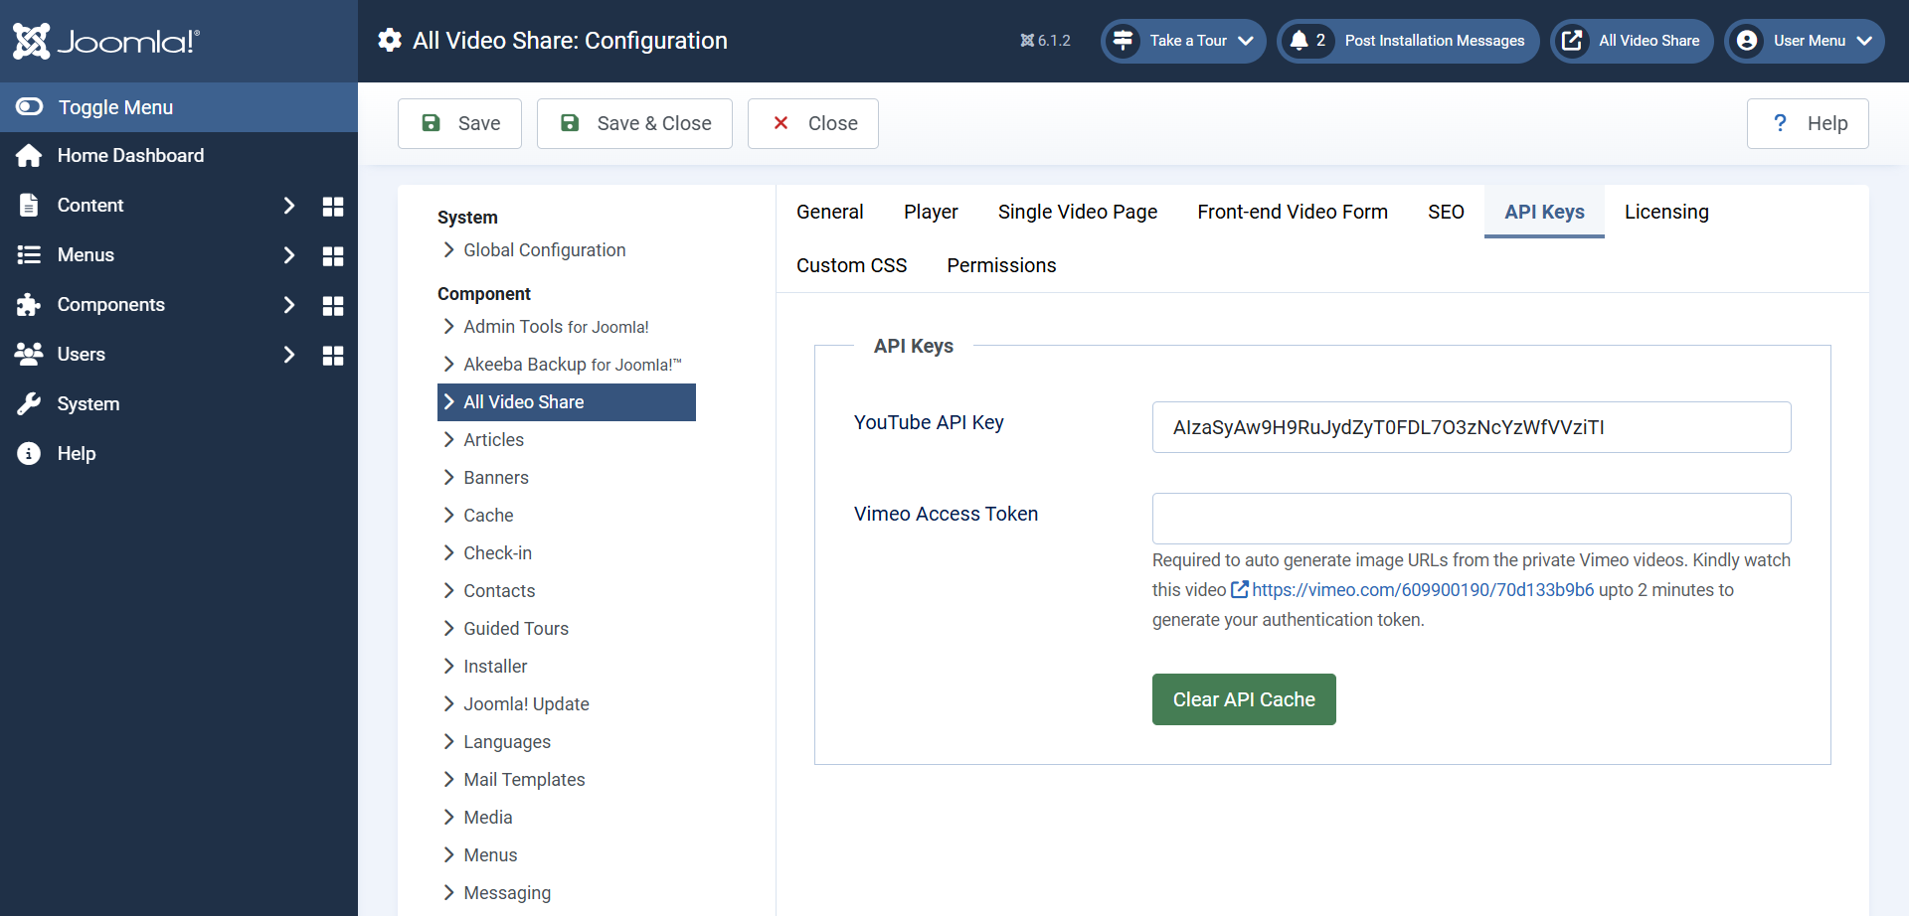Click the Joomla version 6.1.2 badge

click(x=1045, y=41)
